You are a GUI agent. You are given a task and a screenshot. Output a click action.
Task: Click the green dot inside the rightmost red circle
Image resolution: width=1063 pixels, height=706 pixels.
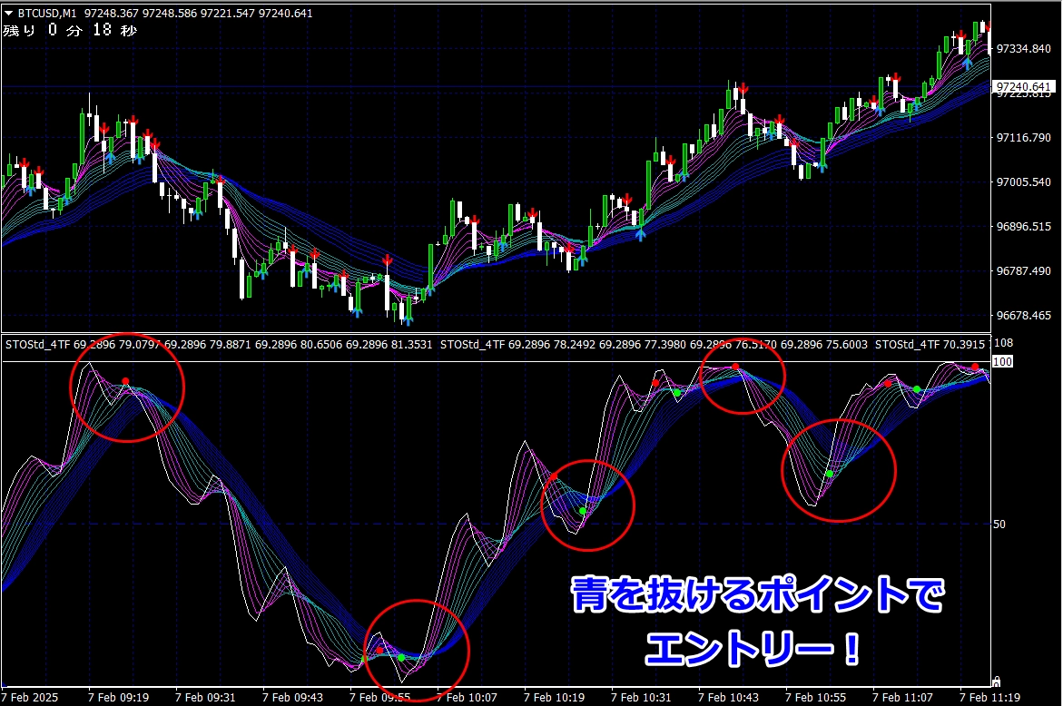829,474
